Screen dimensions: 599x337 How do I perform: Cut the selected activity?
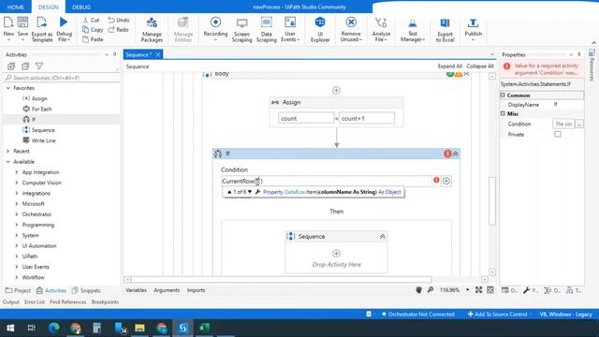coord(91,20)
